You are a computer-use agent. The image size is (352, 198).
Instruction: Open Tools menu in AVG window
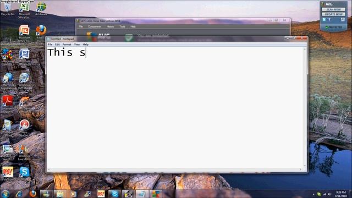pos(122,26)
